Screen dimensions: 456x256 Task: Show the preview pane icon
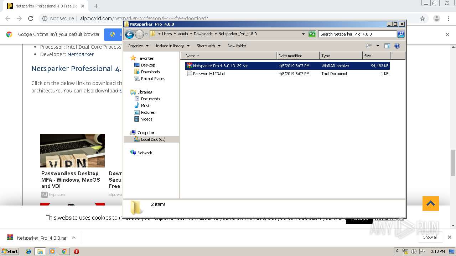387,46
